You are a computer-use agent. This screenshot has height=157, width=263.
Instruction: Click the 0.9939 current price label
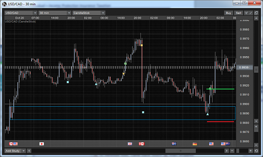click(244, 67)
